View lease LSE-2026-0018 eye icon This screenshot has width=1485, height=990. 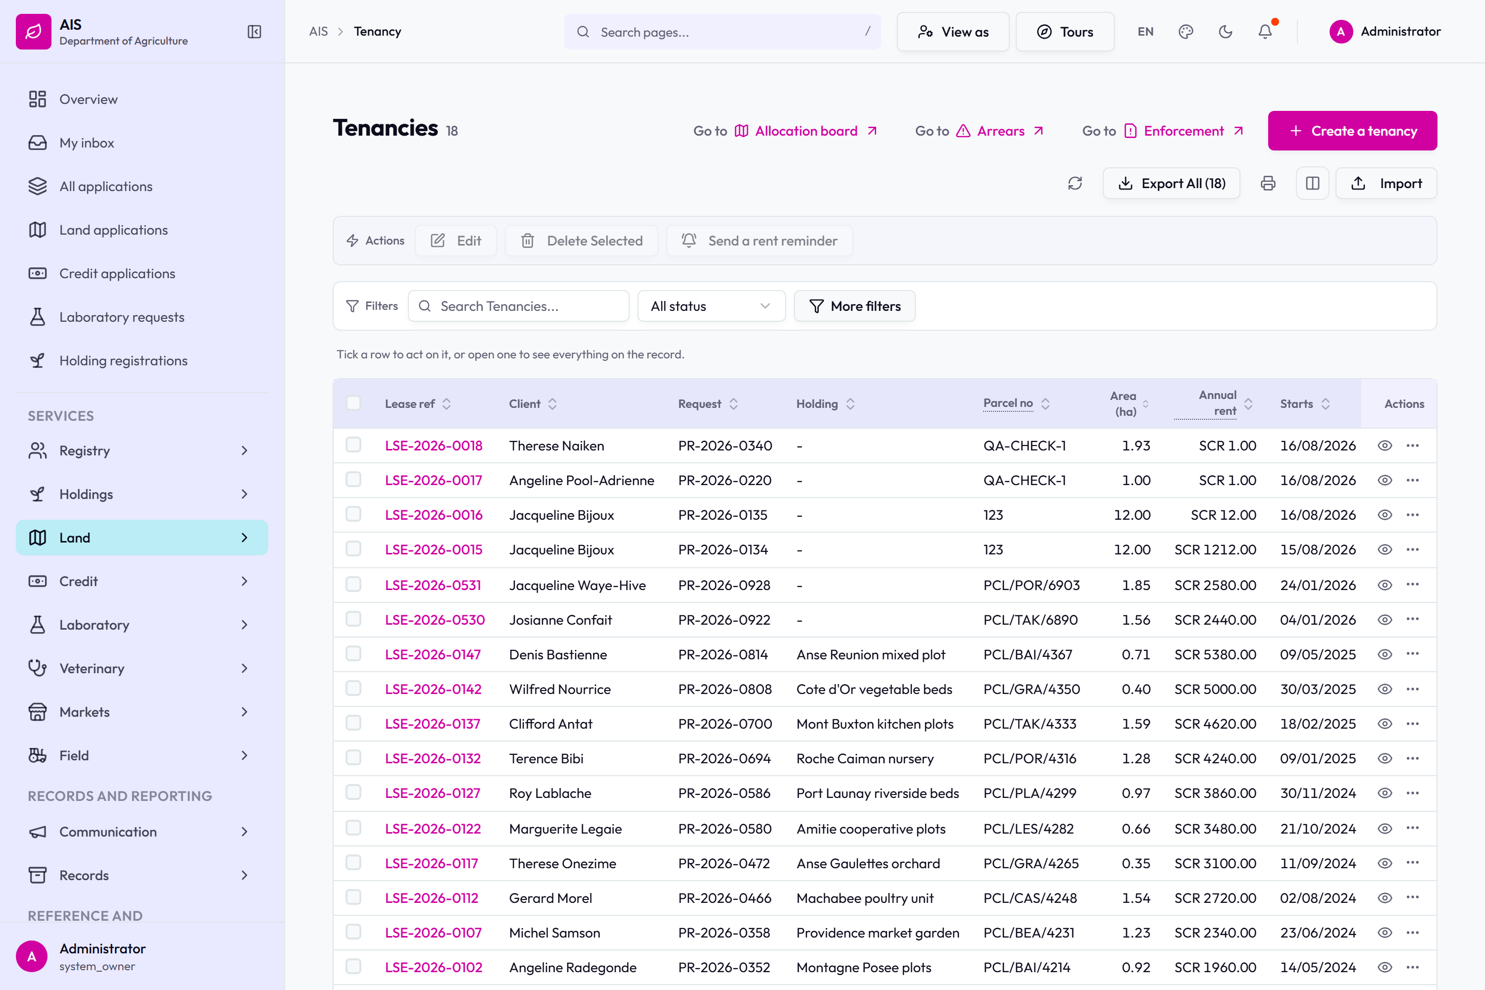pos(1385,445)
